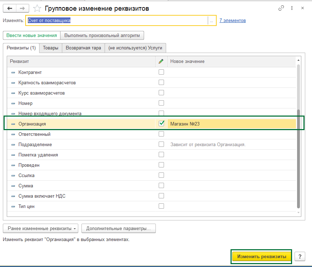Tick the Сумма checkbox
This screenshot has height=267, width=312.
[161, 186]
